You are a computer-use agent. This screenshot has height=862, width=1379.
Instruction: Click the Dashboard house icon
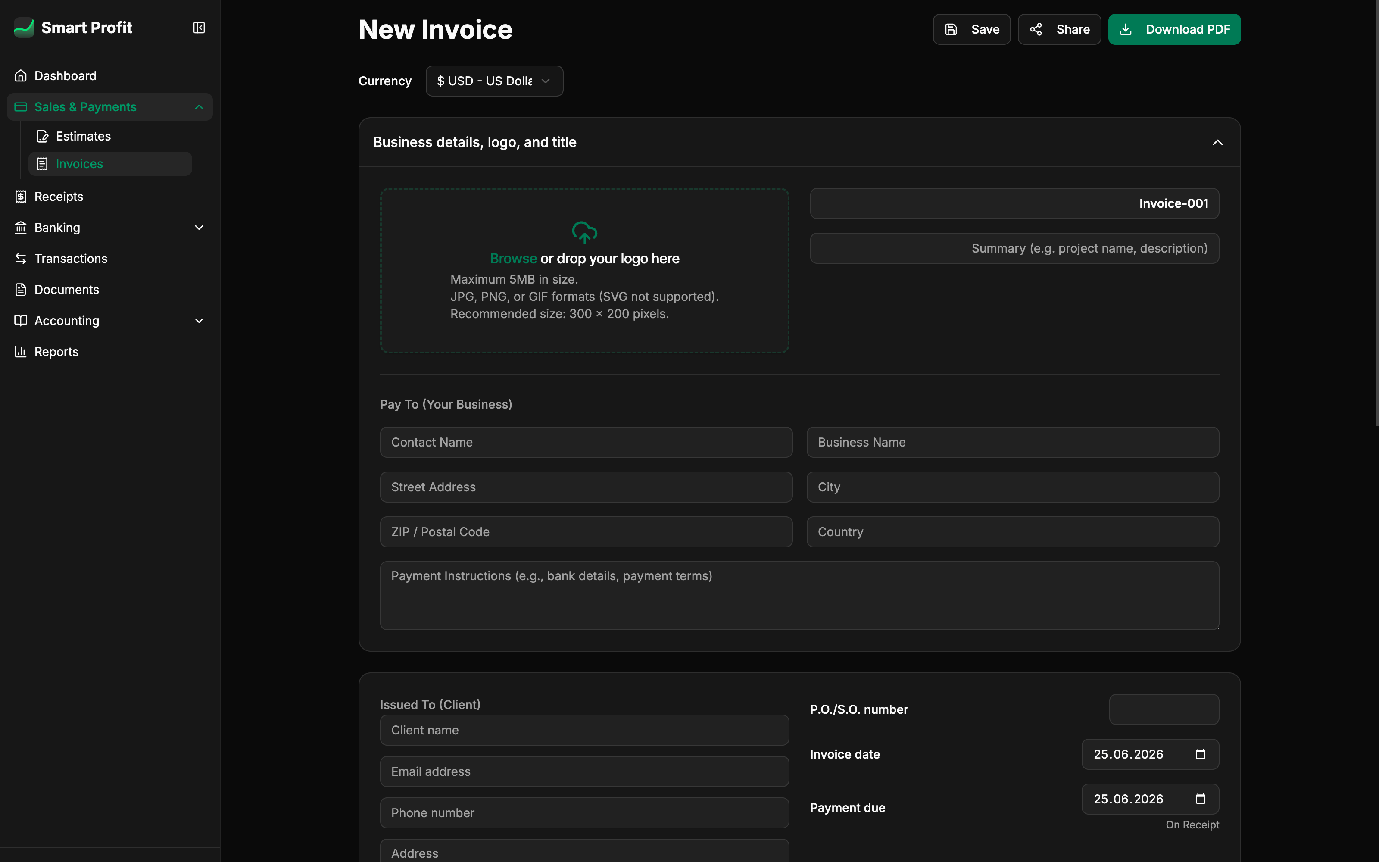pyautogui.click(x=21, y=76)
